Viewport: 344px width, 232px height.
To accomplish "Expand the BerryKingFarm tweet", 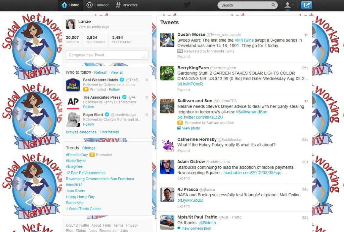I will pos(183,90).
